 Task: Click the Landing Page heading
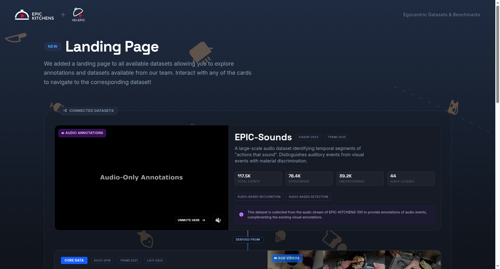click(112, 47)
